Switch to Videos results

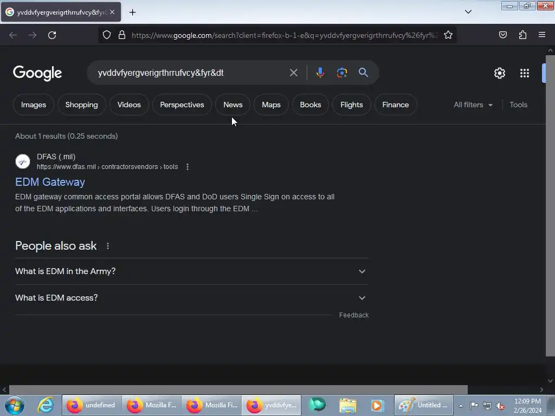pos(129,105)
